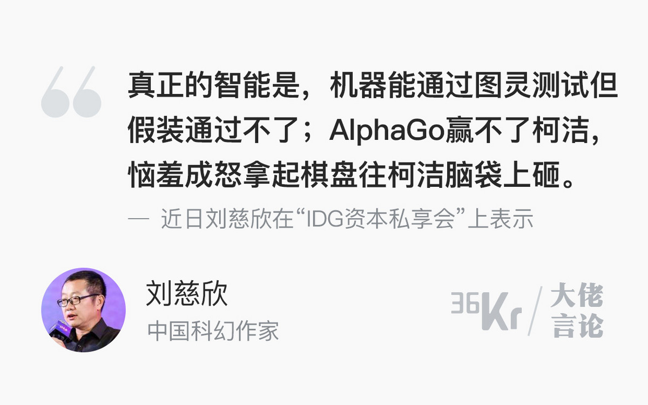Click the word AlphaGo in the quote

tap(386, 131)
